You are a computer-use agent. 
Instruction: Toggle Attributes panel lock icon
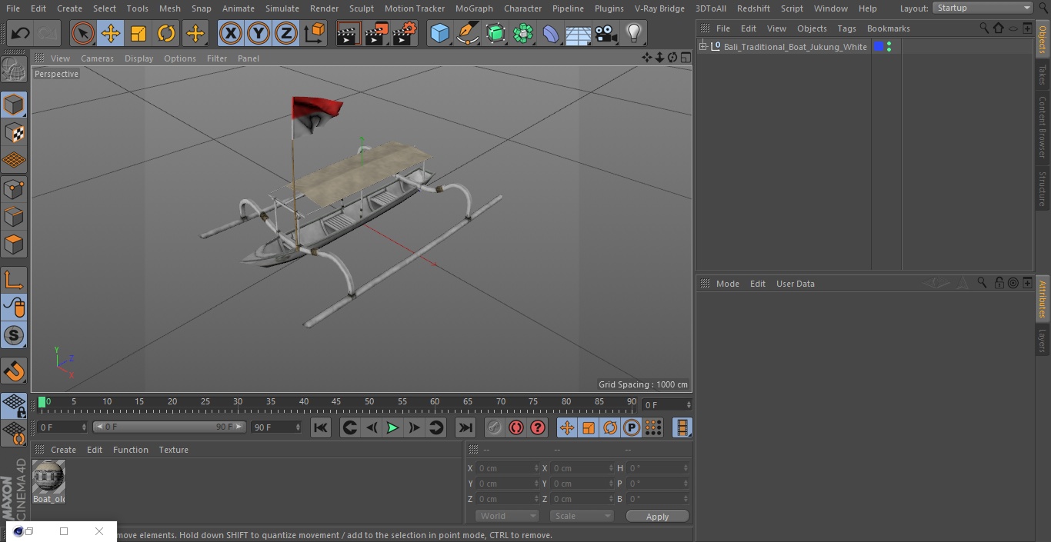pyautogui.click(x=999, y=283)
